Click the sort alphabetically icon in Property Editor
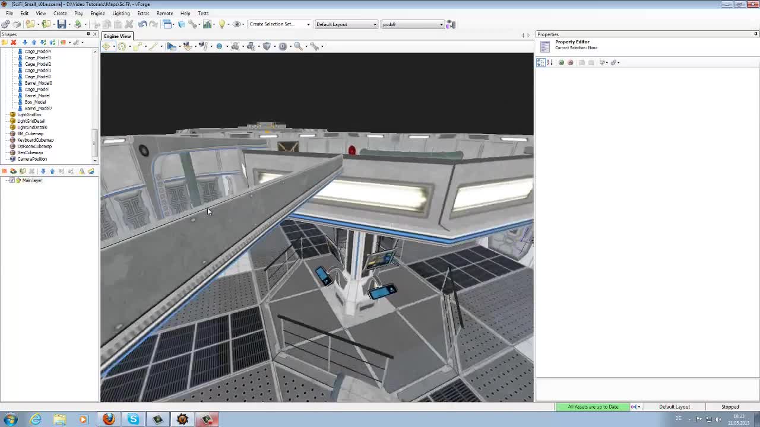This screenshot has height=427, width=760. 549,62
